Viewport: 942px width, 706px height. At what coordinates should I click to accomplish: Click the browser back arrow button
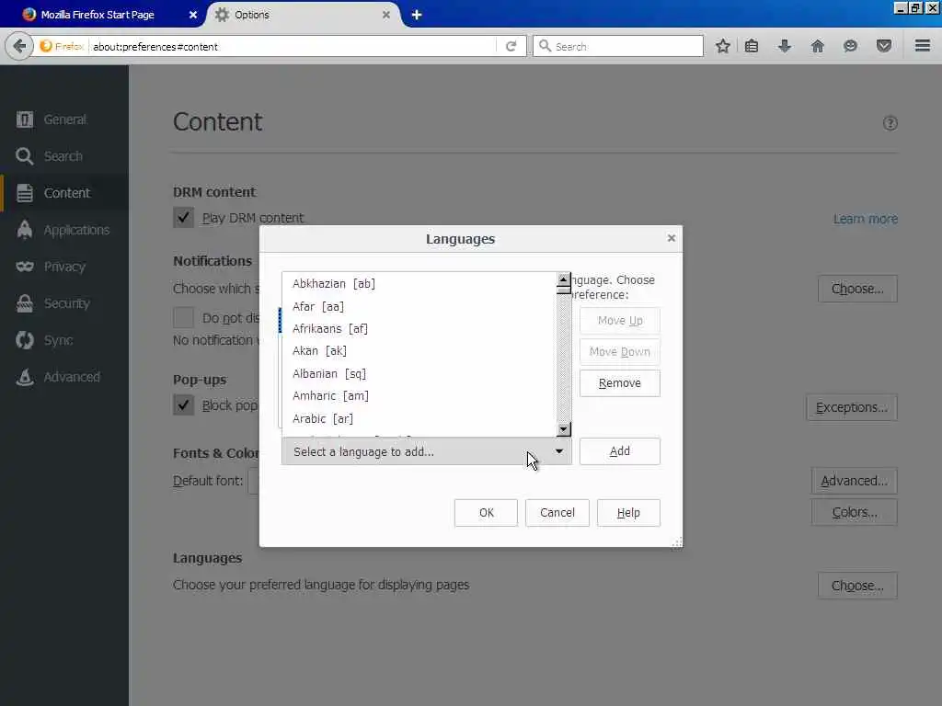19,46
